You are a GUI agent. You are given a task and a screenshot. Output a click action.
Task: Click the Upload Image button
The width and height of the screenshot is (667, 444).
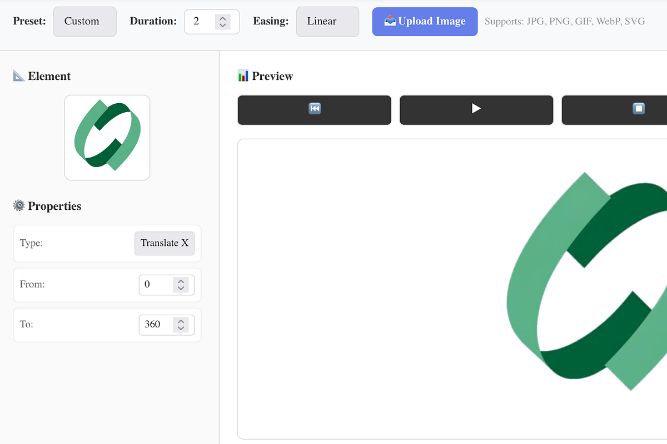click(425, 22)
